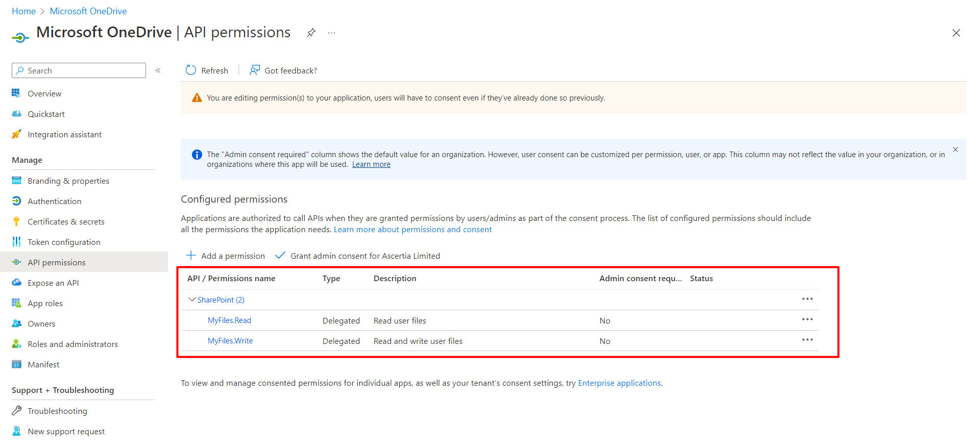This screenshot has height=447, width=977.
Task: Dismiss the admin consent info banner
Action: pyautogui.click(x=956, y=150)
